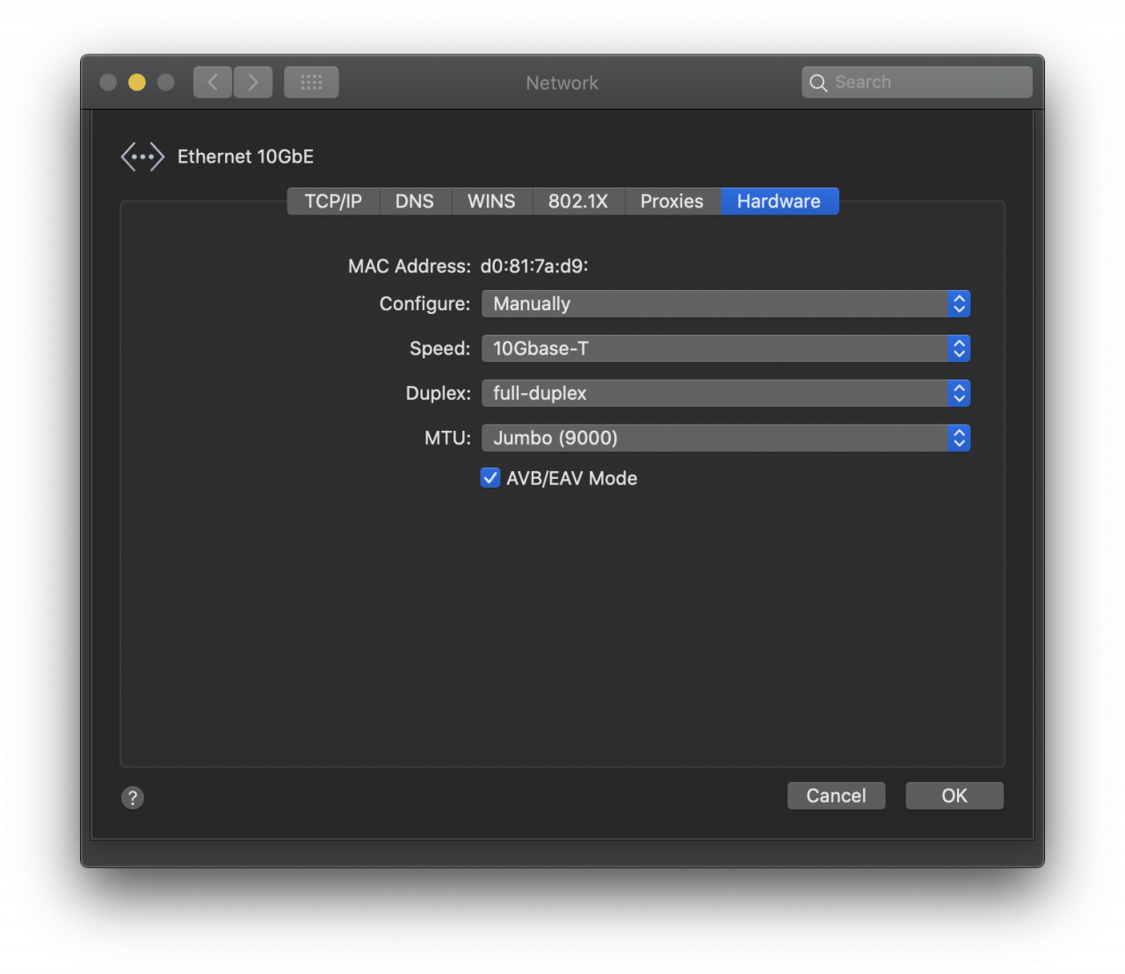Click the back navigation arrow
Image resolution: width=1125 pixels, height=974 pixels.
tap(213, 83)
